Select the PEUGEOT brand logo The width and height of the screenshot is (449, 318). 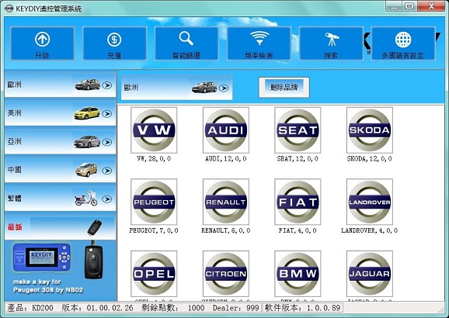(x=154, y=202)
